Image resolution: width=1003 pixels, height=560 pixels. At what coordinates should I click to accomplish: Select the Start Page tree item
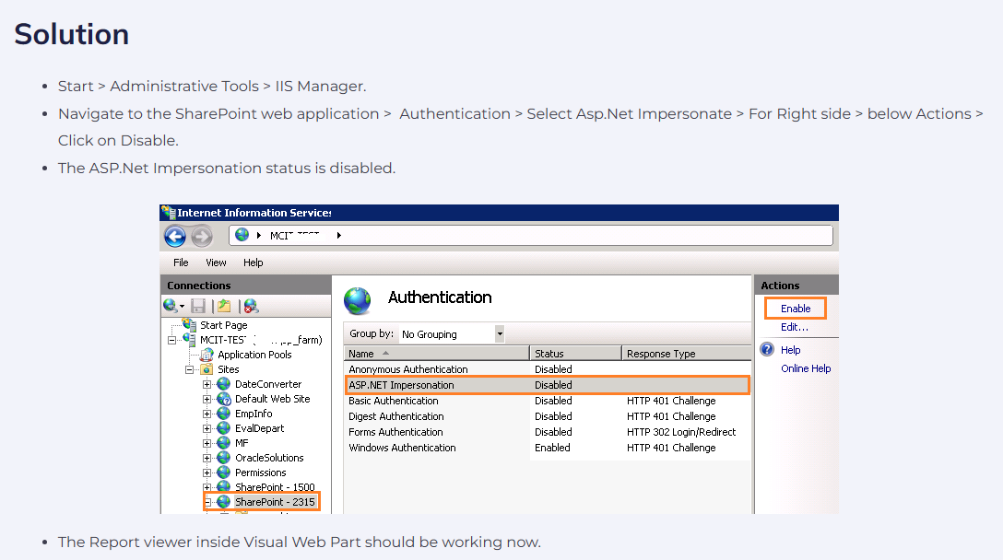224,325
